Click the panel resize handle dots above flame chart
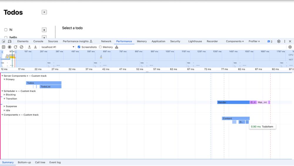This screenshot has width=294, height=166. (147, 72)
